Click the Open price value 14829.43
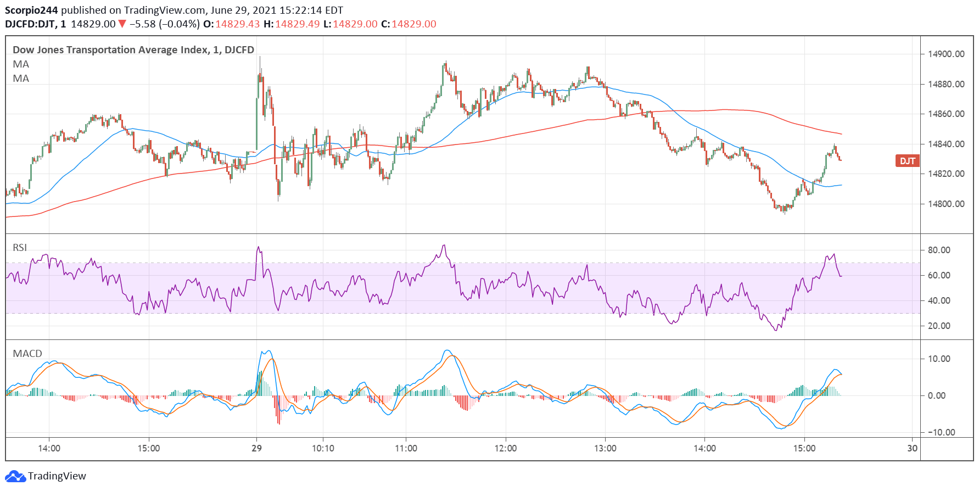979x491 pixels. pos(237,24)
